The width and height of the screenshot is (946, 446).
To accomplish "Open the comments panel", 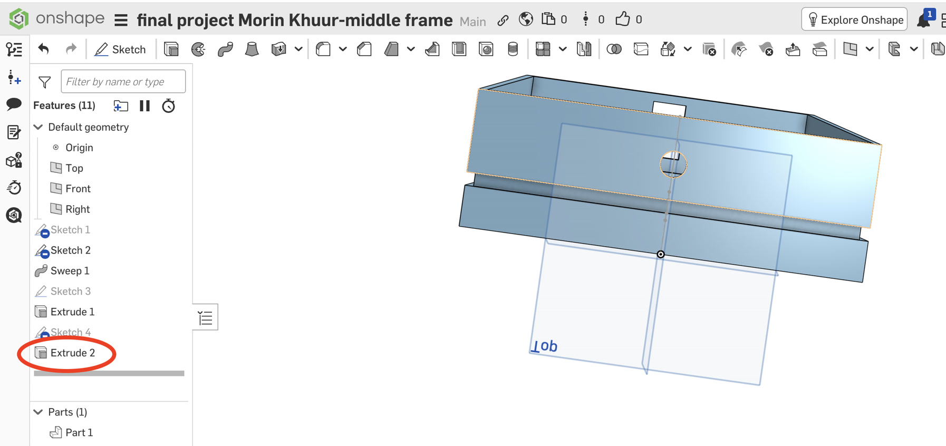I will (x=14, y=104).
